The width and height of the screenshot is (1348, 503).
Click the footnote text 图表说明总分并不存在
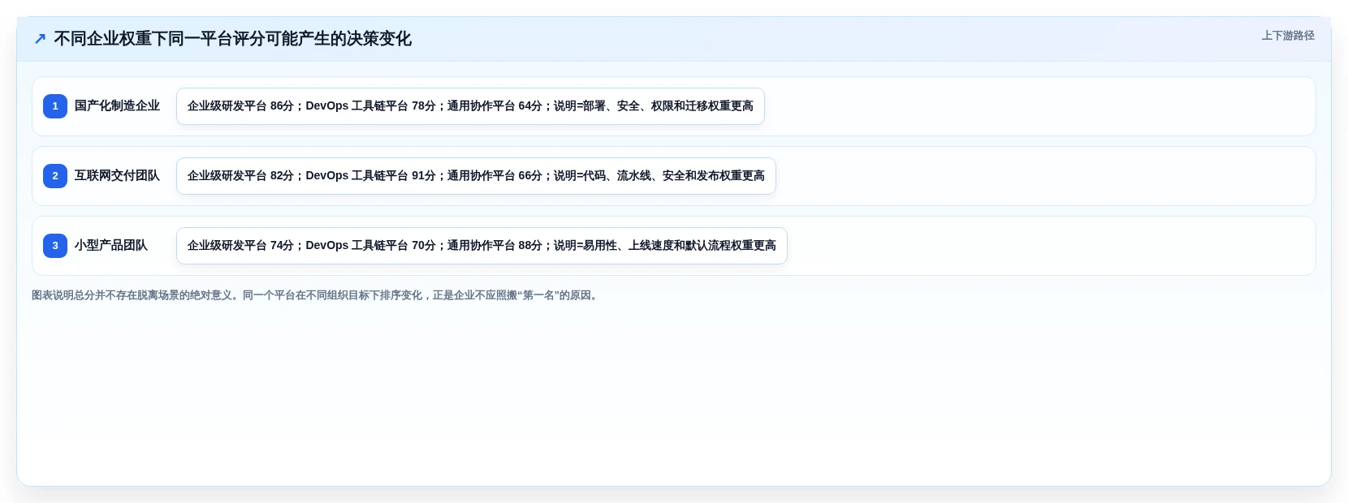[317, 295]
